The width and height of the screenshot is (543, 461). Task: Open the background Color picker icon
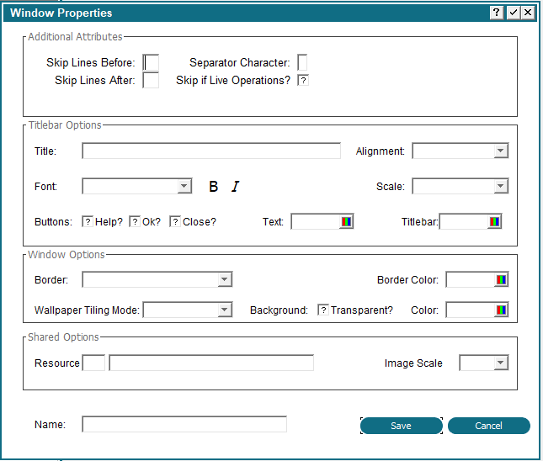tap(501, 310)
